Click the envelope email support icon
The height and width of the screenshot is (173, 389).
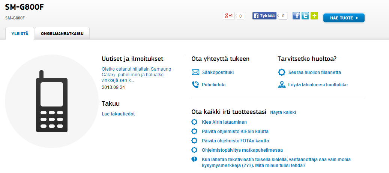tap(195, 72)
